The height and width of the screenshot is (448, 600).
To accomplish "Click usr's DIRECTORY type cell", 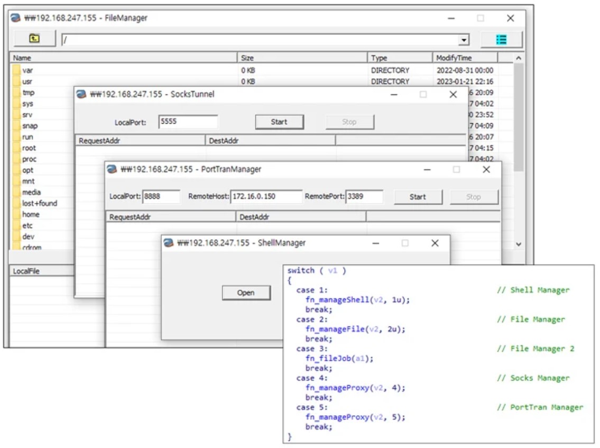I will click(x=390, y=81).
